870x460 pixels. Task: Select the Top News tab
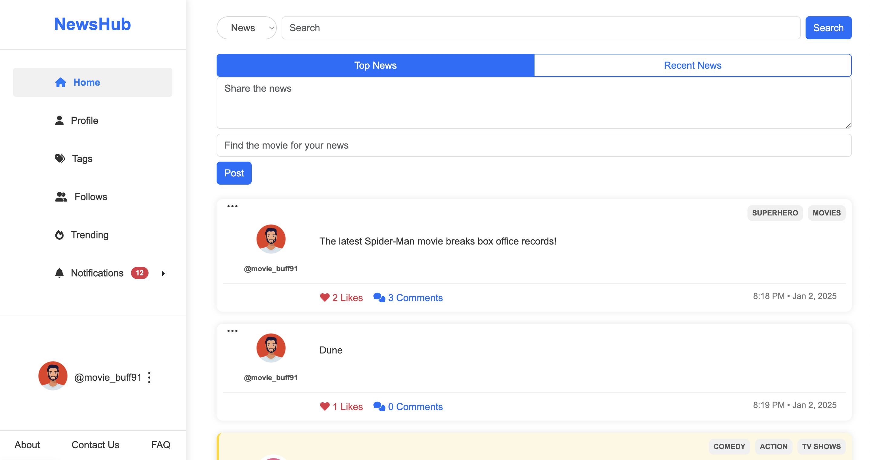(x=375, y=65)
